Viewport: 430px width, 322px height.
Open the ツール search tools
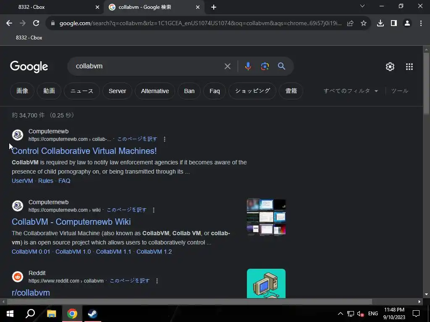coord(400,91)
